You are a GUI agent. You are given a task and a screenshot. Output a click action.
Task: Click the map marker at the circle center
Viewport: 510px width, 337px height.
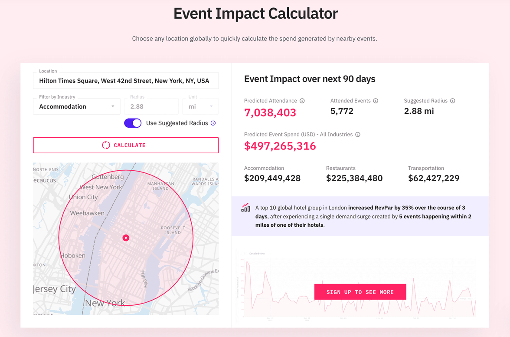[x=126, y=238]
